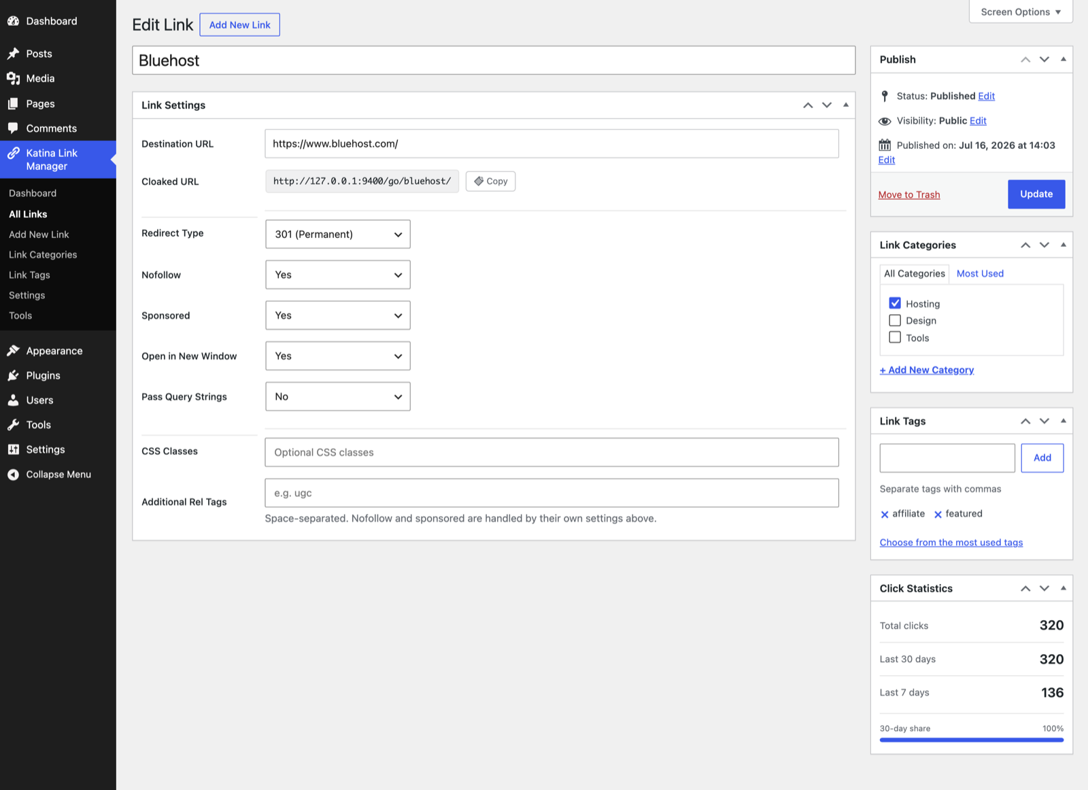Collapse the Link Tags panel toggle
The height and width of the screenshot is (790, 1088).
(1064, 422)
